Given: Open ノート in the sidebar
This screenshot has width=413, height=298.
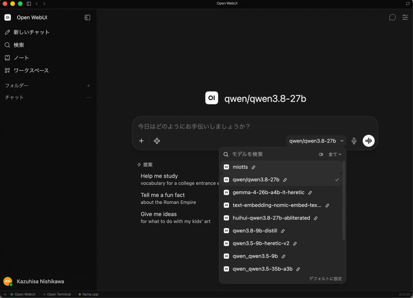Looking at the screenshot, I should (x=17, y=58).
